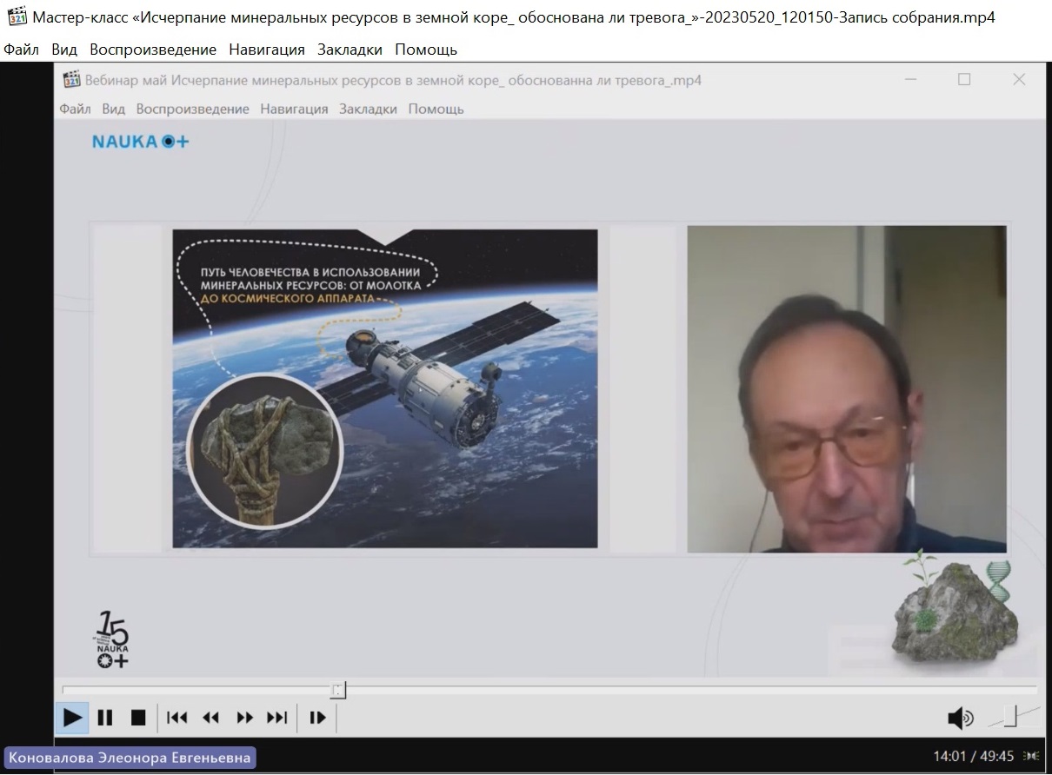Pause the video playback
Image resolution: width=1052 pixels, height=775 pixels.
tap(105, 718)
